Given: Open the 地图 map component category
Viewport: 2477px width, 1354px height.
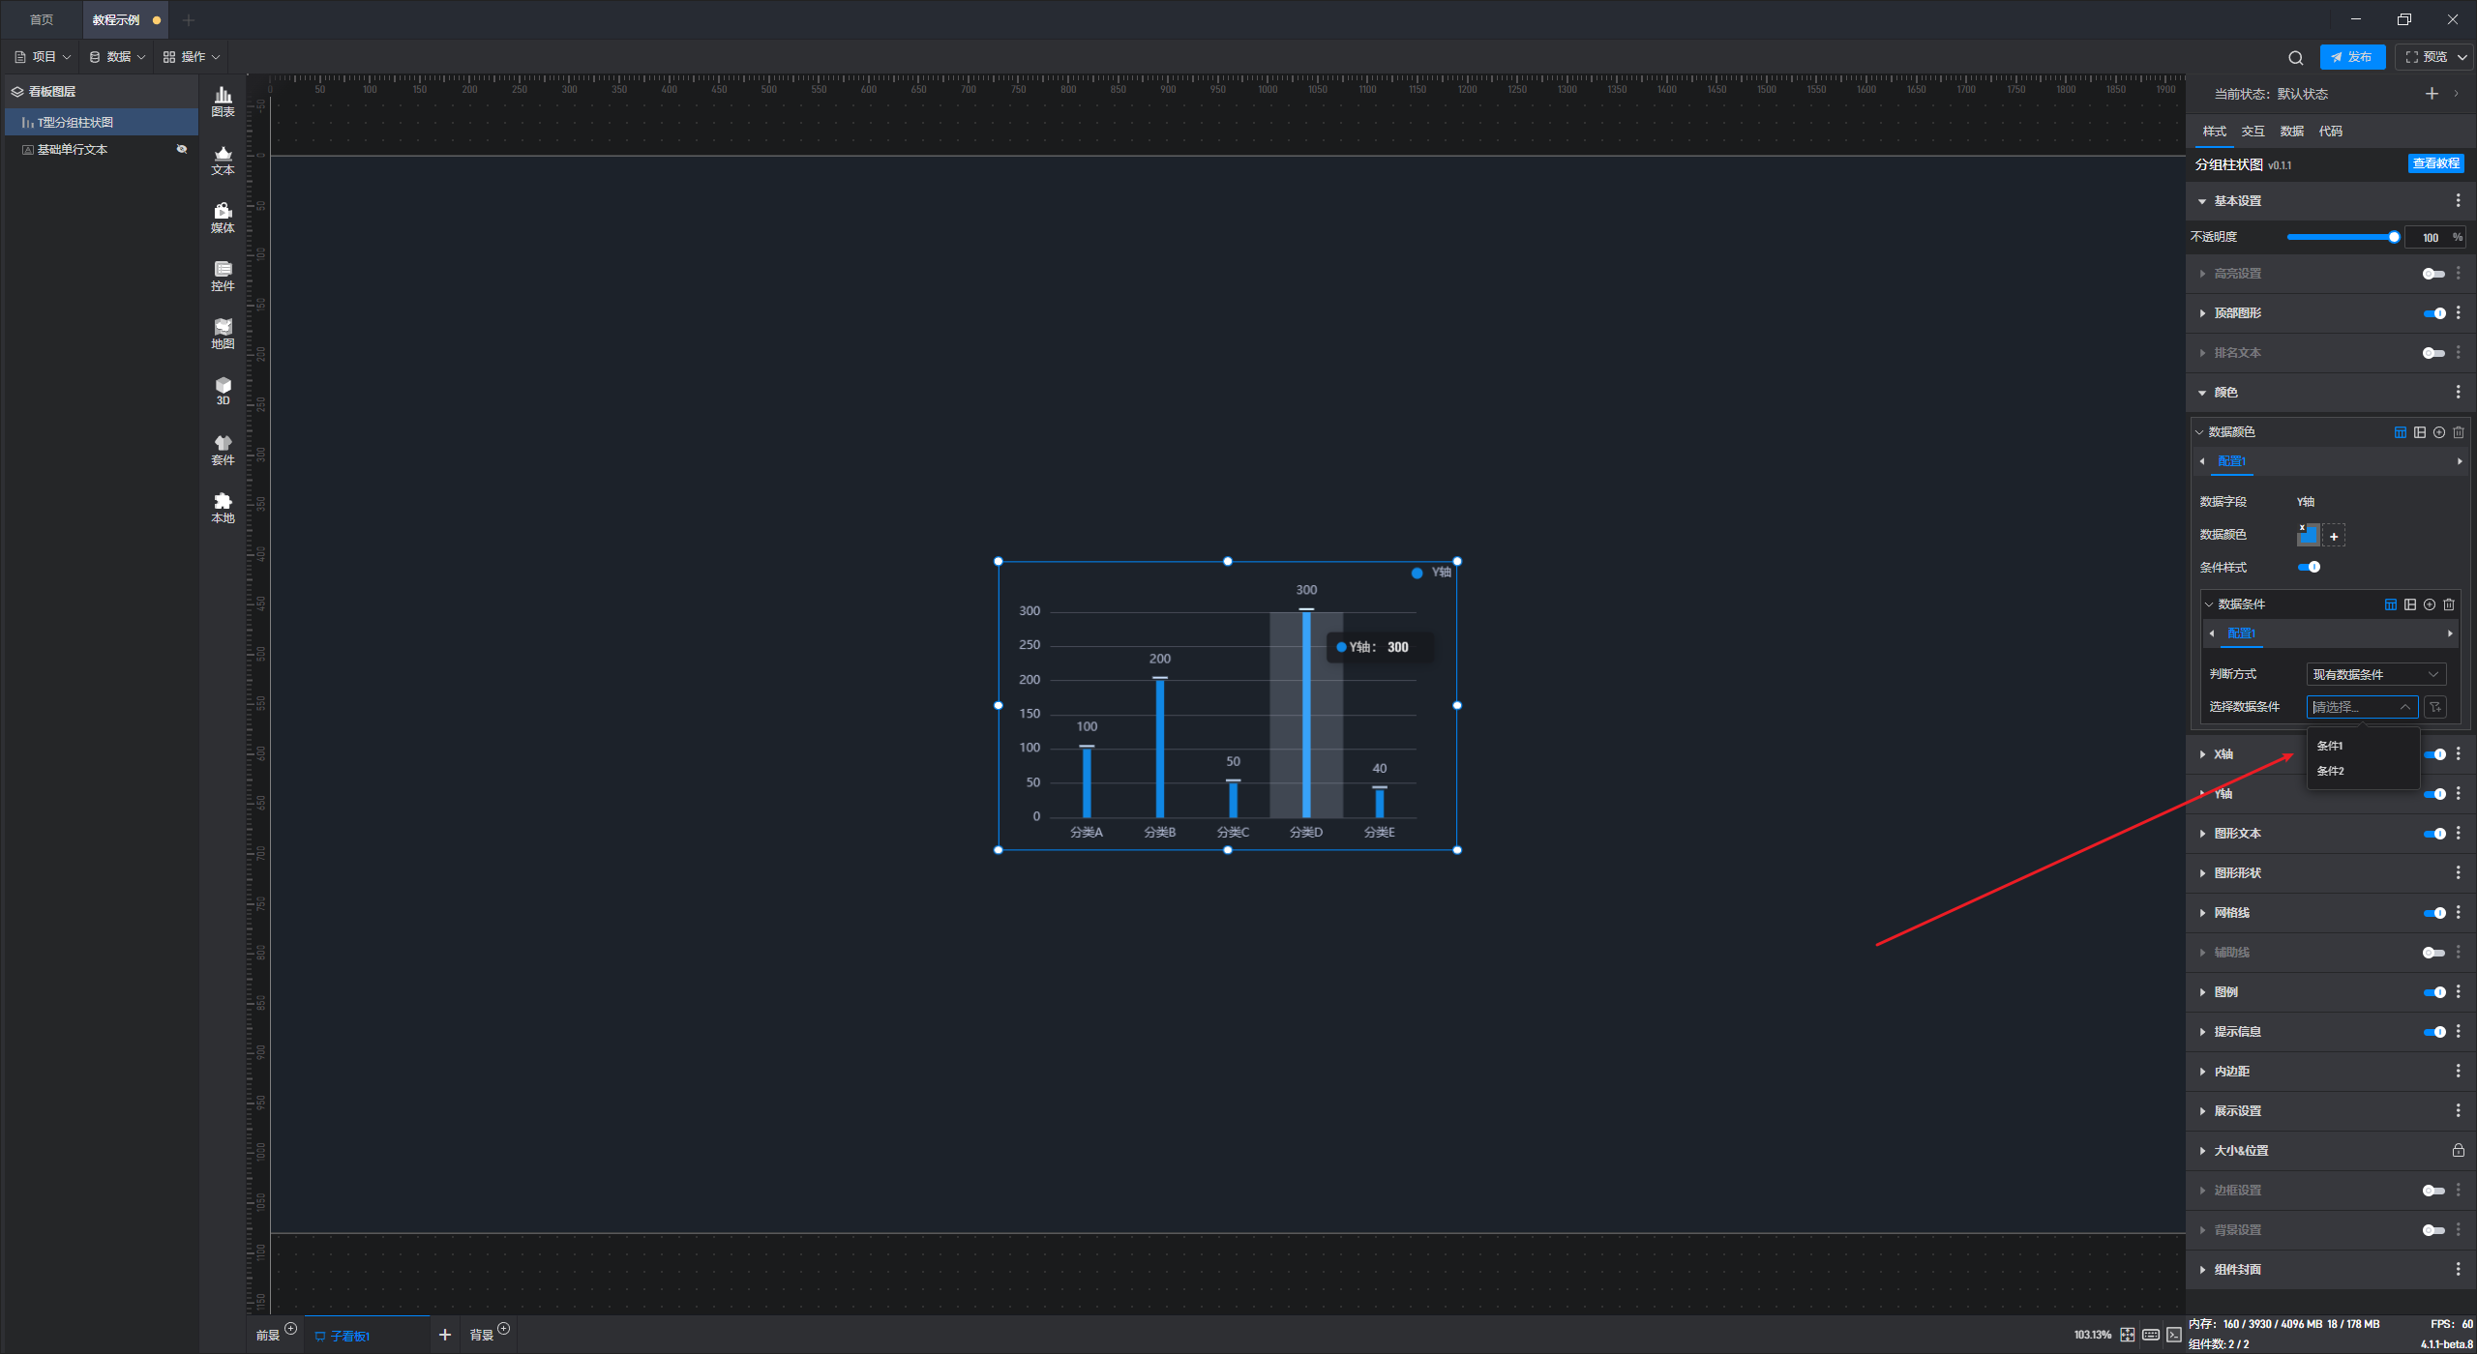Looking at the screenshot, I should 223,333.
